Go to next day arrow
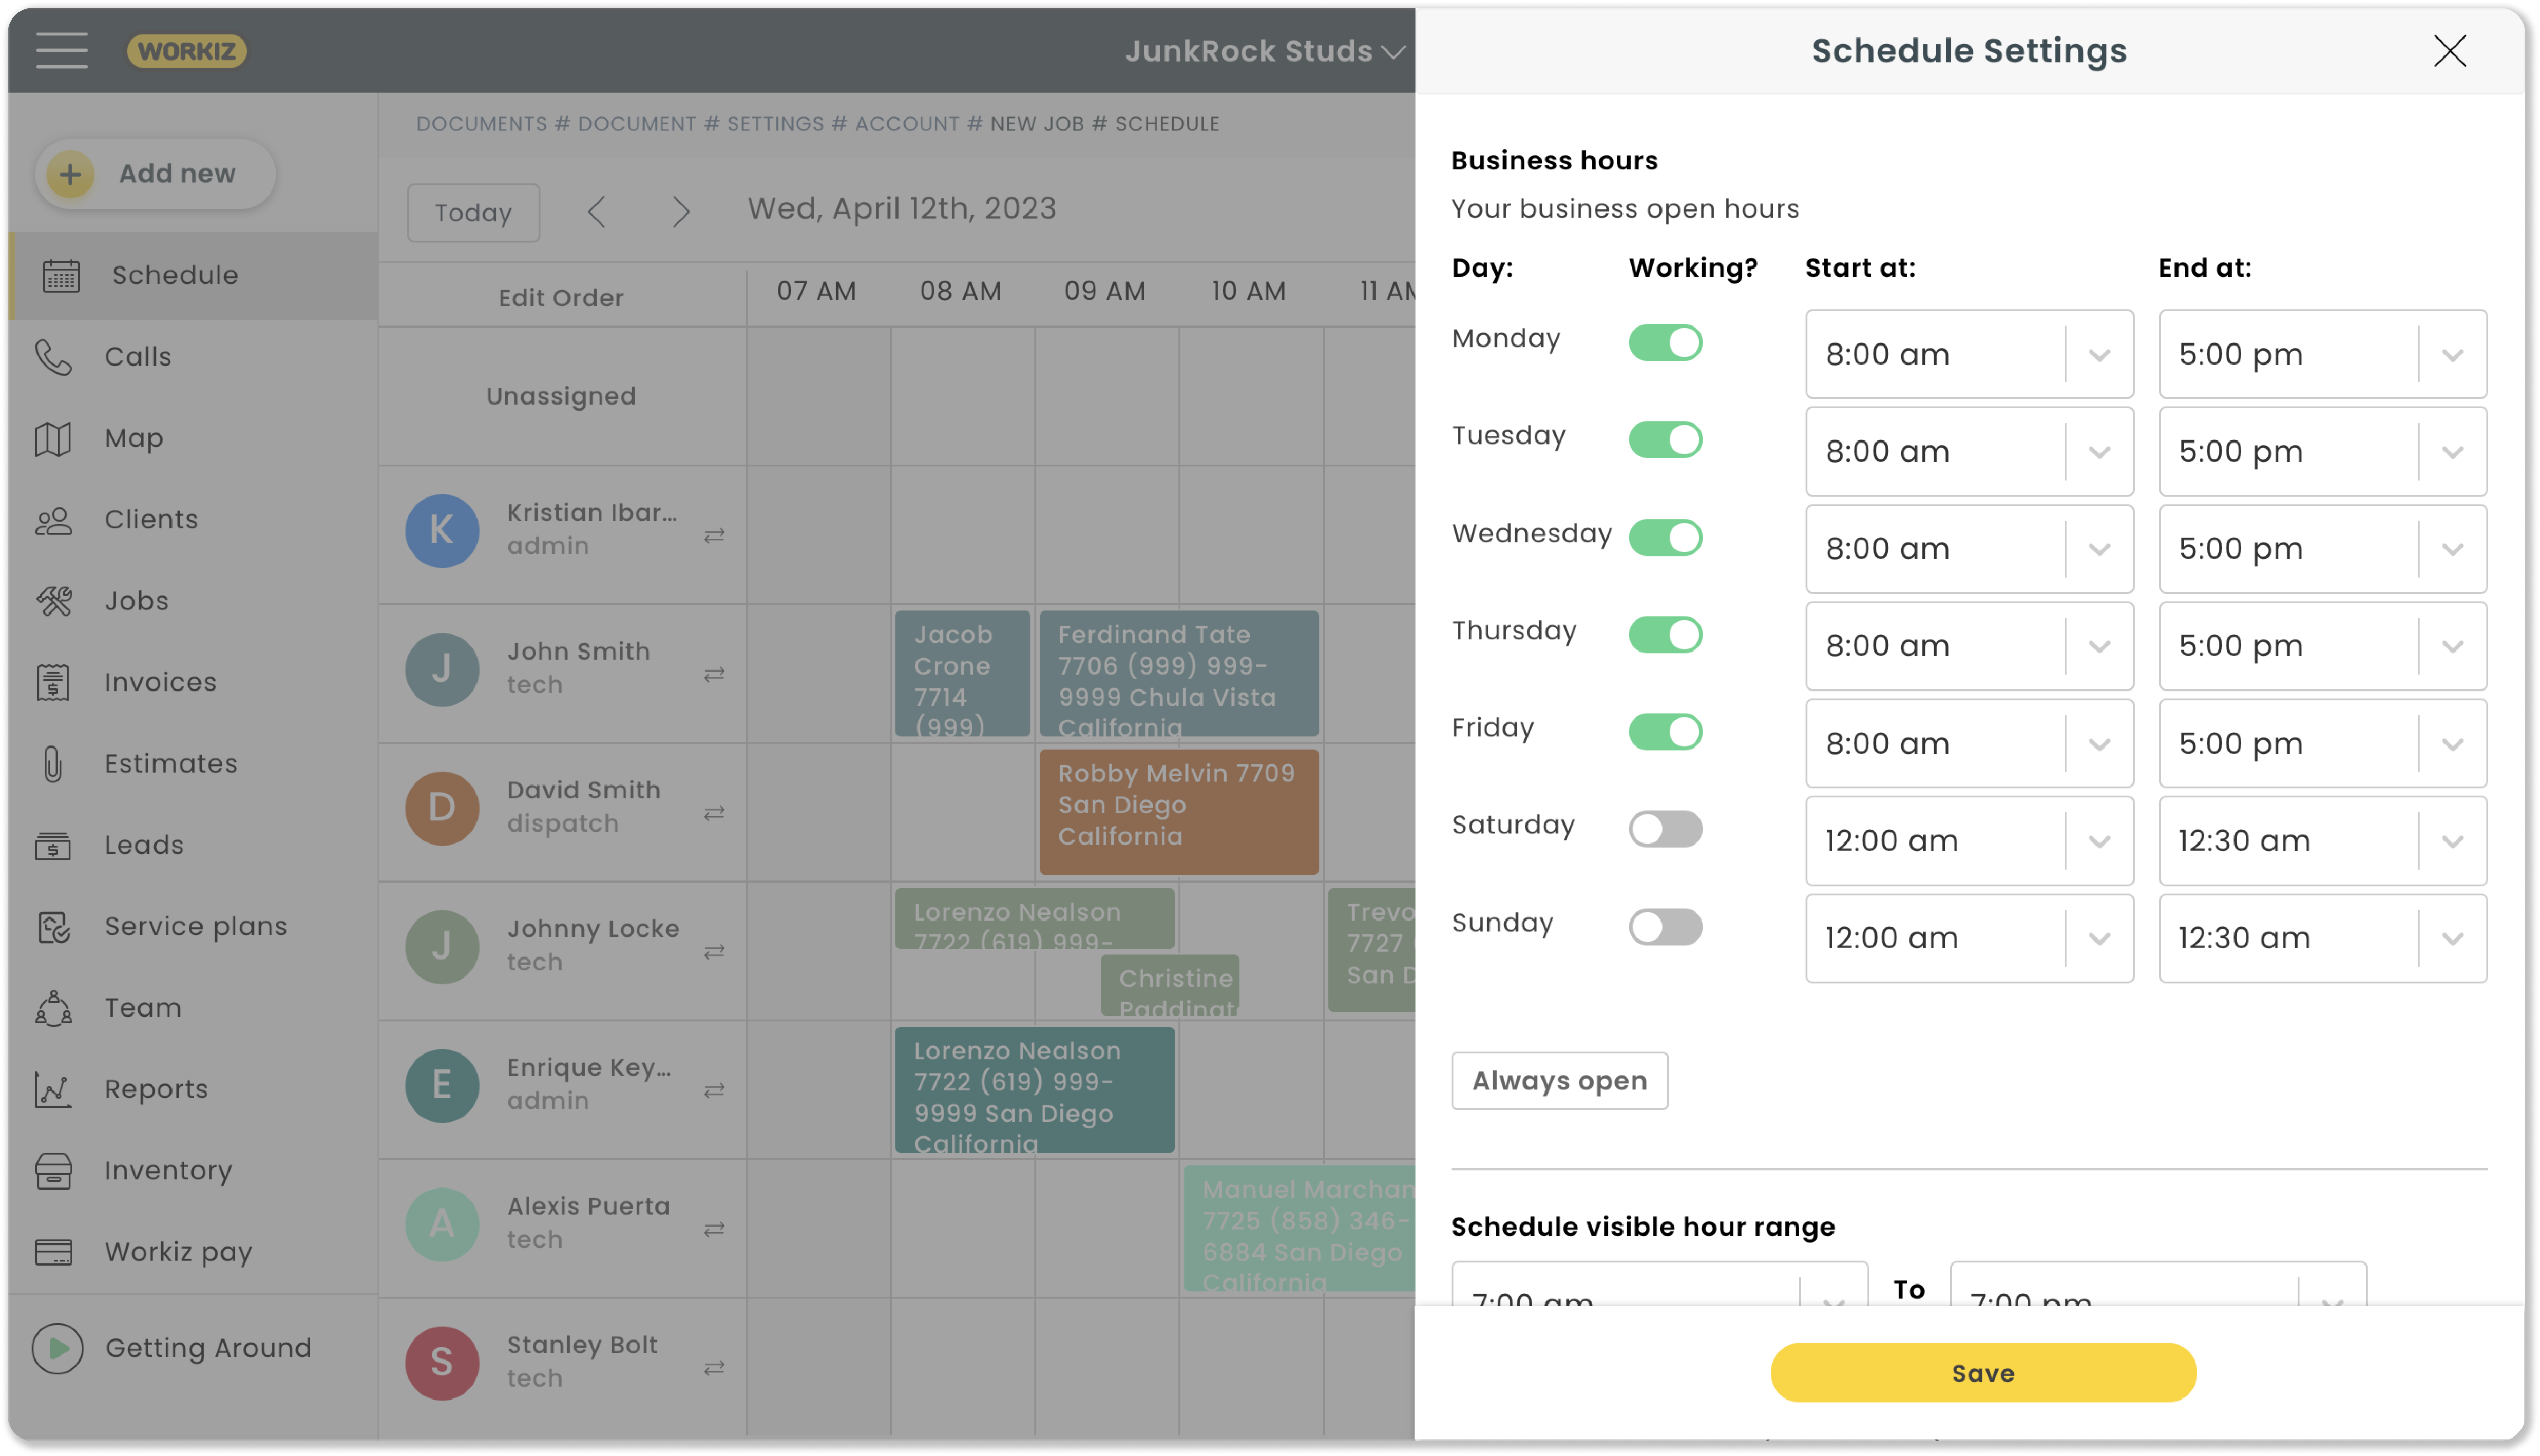The height and width of the screenshot is (1456, 2540). pos(681,212)
